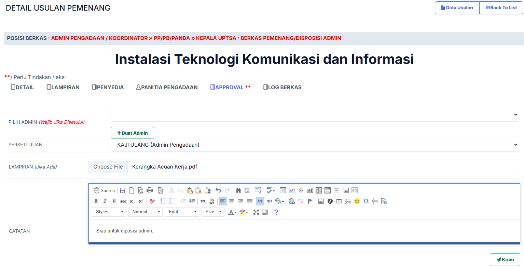Click the Buat Admin button

pyautogui.click(x=133, y=133)
